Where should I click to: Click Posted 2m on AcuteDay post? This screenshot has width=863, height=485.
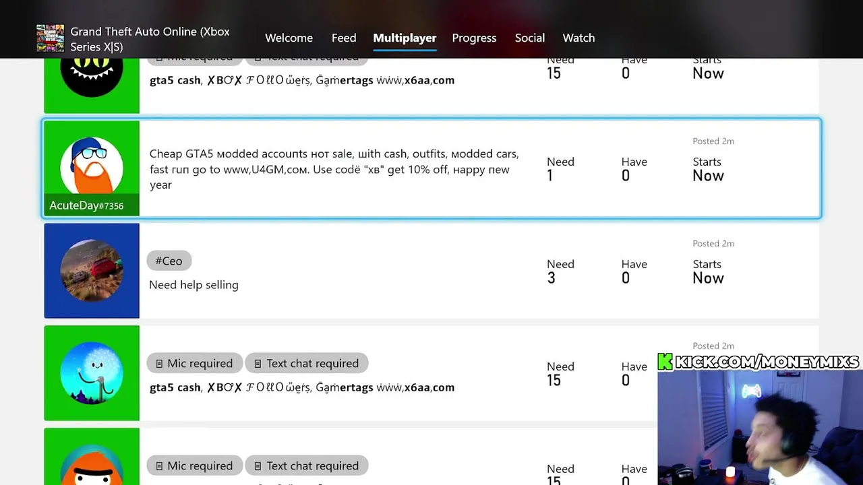pos(713,141)
